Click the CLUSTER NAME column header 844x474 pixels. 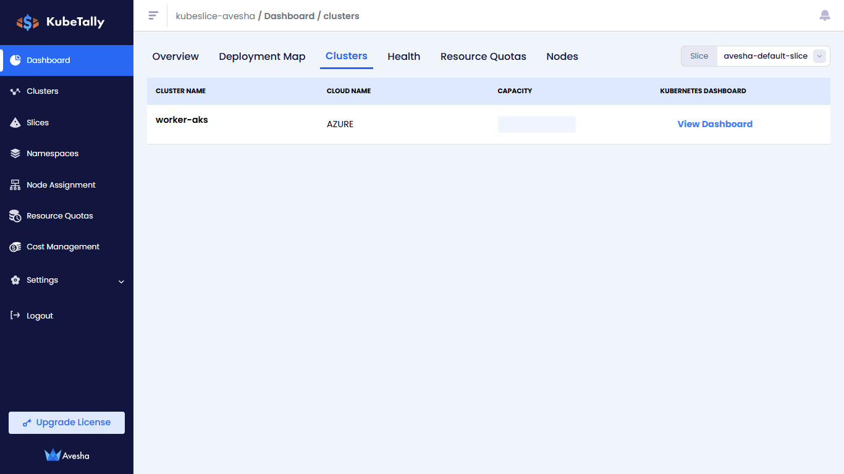(x=180, y=91)
